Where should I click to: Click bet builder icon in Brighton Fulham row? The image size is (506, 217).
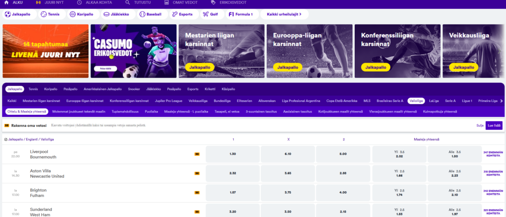coord(197,193)
